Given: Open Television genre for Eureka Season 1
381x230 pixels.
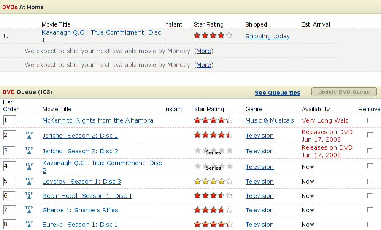Looking at the screenshot, I should tap(259, 225).
